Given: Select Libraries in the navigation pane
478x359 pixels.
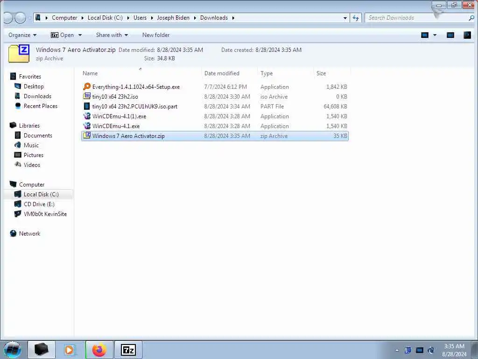Looking at the screenshot, I should pos(29,125).
